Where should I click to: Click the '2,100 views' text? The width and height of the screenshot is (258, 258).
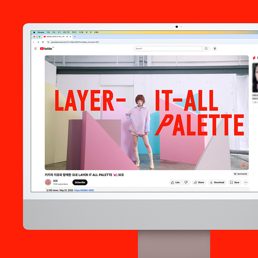coord(52,190)
